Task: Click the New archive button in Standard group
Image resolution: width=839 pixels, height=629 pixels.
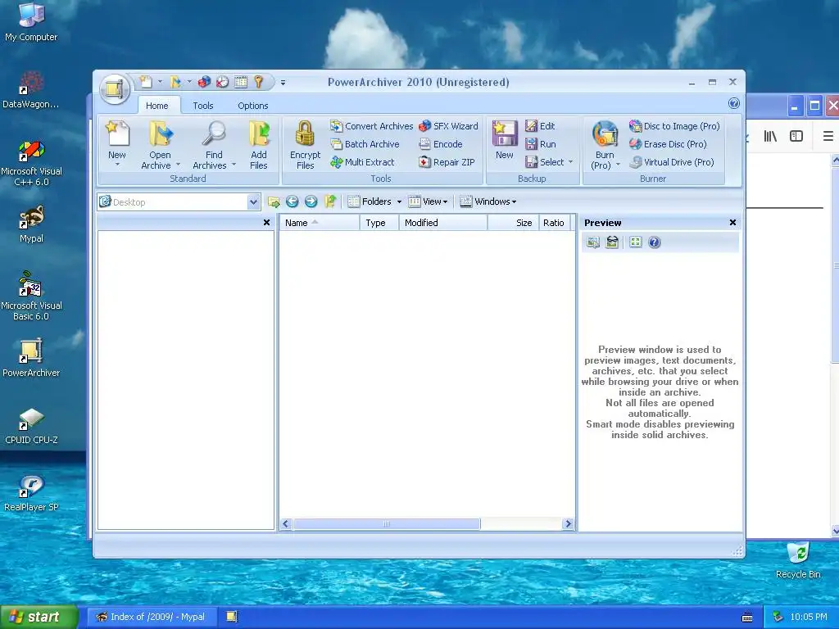Action: [x=117, y=144]
